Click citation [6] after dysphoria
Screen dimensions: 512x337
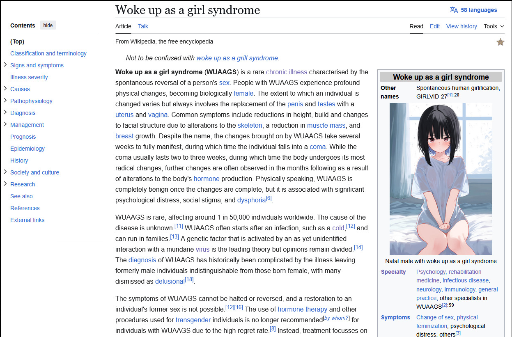click(x=269, y=198)
